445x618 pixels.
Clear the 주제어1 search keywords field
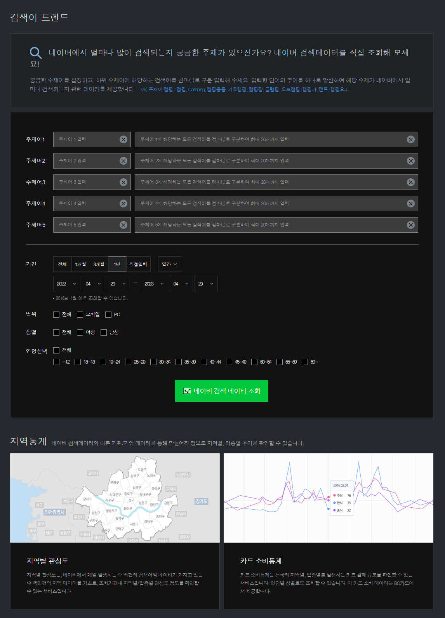tap(411, 139)
